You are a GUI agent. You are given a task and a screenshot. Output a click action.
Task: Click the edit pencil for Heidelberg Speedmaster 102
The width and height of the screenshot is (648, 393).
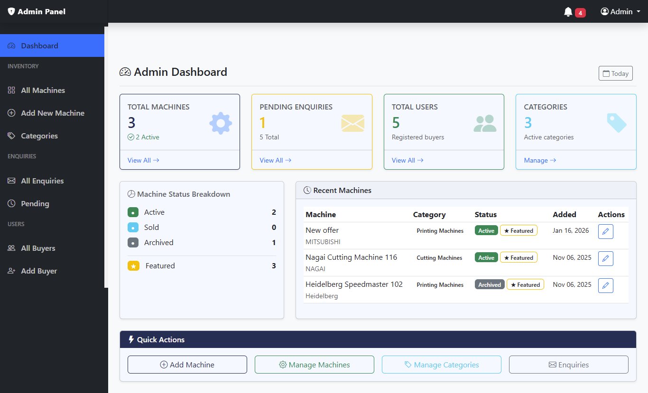point(605,285)
